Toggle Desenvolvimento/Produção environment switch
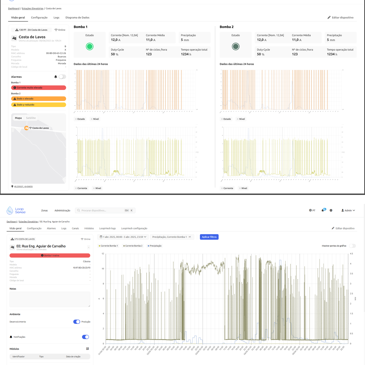The image size is (365, 365). [x=77, y=322]
